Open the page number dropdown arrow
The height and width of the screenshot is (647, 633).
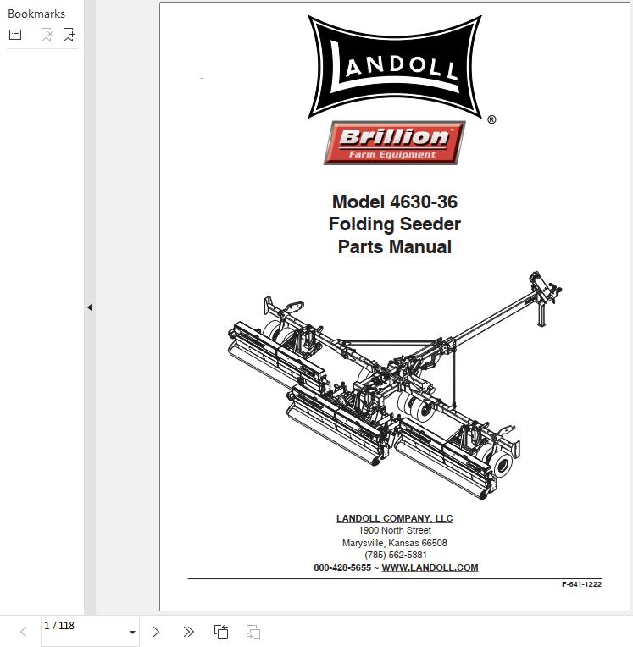[x=132, y=632]
